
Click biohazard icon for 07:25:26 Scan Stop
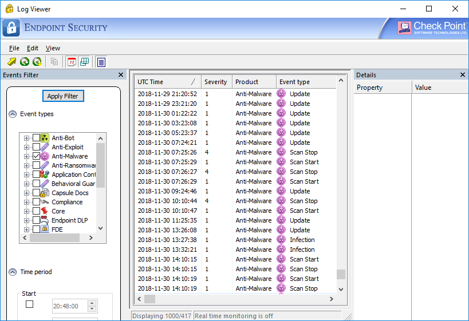281,152
